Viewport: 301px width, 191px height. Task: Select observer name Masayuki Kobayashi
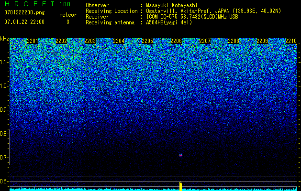[172, 5]
